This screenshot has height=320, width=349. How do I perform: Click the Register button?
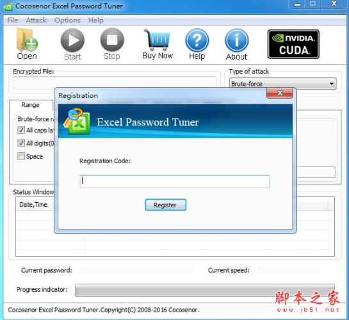(165, 205)
